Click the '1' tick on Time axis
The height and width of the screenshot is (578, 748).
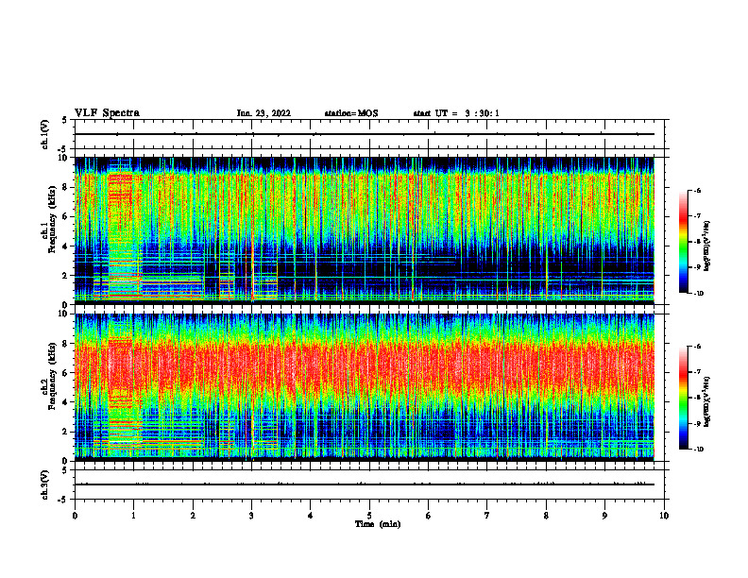pos(133,516)
